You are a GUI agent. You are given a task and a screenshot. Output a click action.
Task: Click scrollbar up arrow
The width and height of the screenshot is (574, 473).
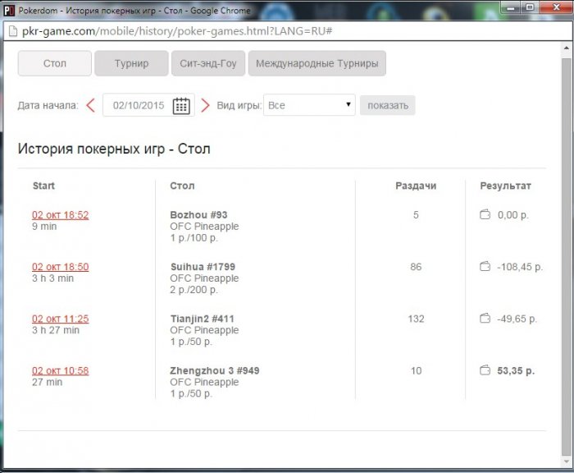tap(567, 48)
